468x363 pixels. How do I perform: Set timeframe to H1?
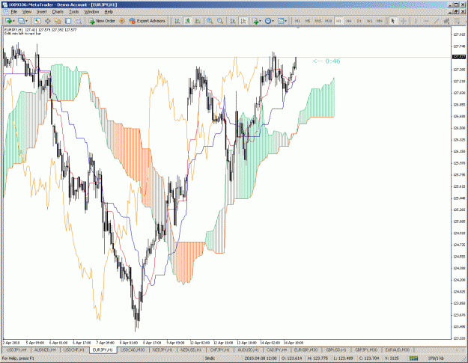pyautogui.click(x=338, y=21)
